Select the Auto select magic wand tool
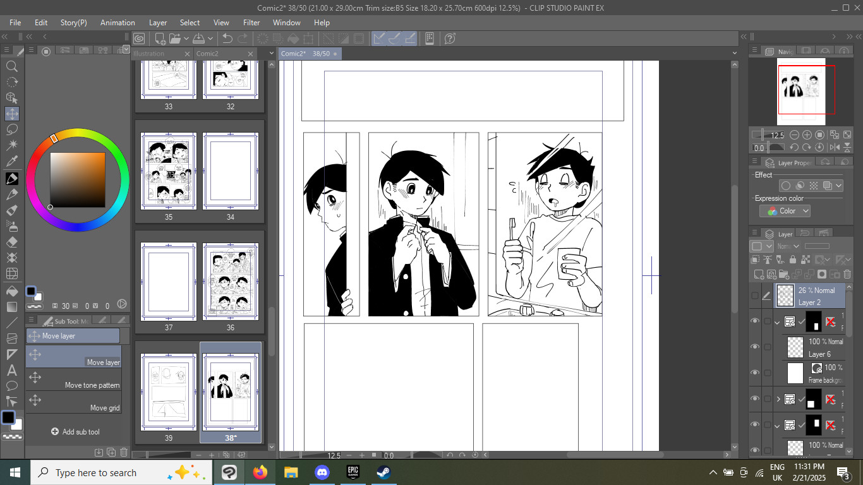 (x=11, y=145)
